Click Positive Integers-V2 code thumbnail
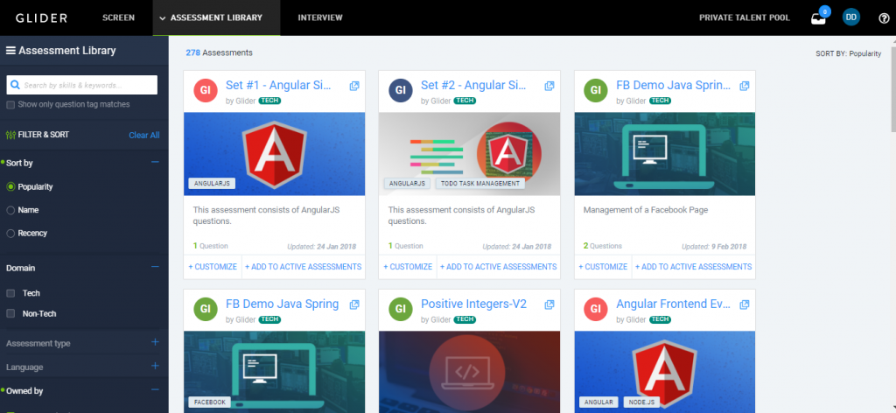896x413 pixels. point(469,372)
